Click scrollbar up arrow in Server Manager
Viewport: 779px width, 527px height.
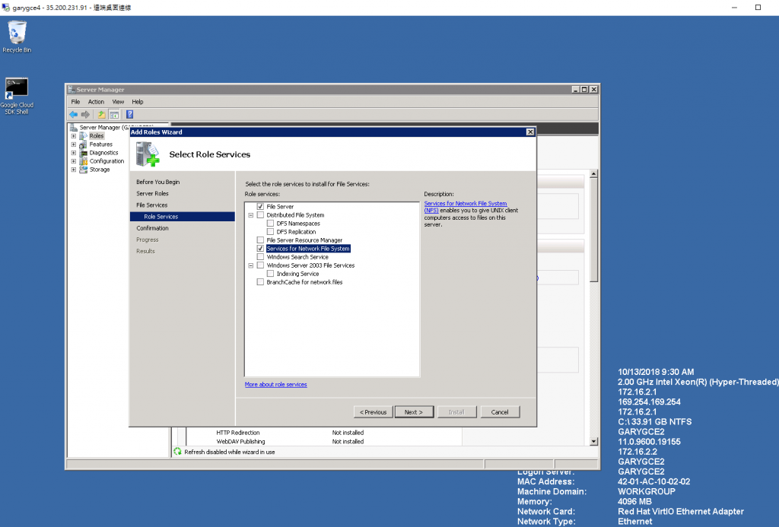click(593, 174)
